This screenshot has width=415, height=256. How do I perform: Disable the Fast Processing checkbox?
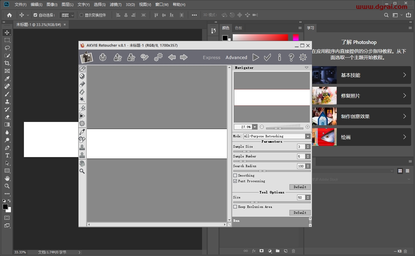(235, 181)
